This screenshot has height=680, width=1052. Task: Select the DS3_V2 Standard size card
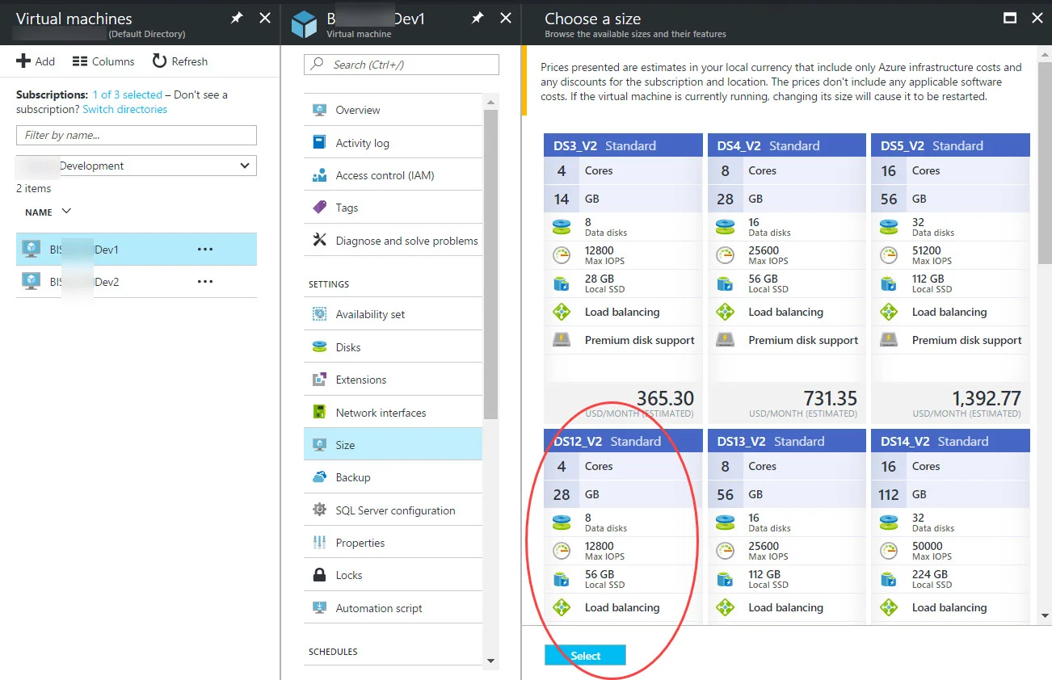point(623,278)
